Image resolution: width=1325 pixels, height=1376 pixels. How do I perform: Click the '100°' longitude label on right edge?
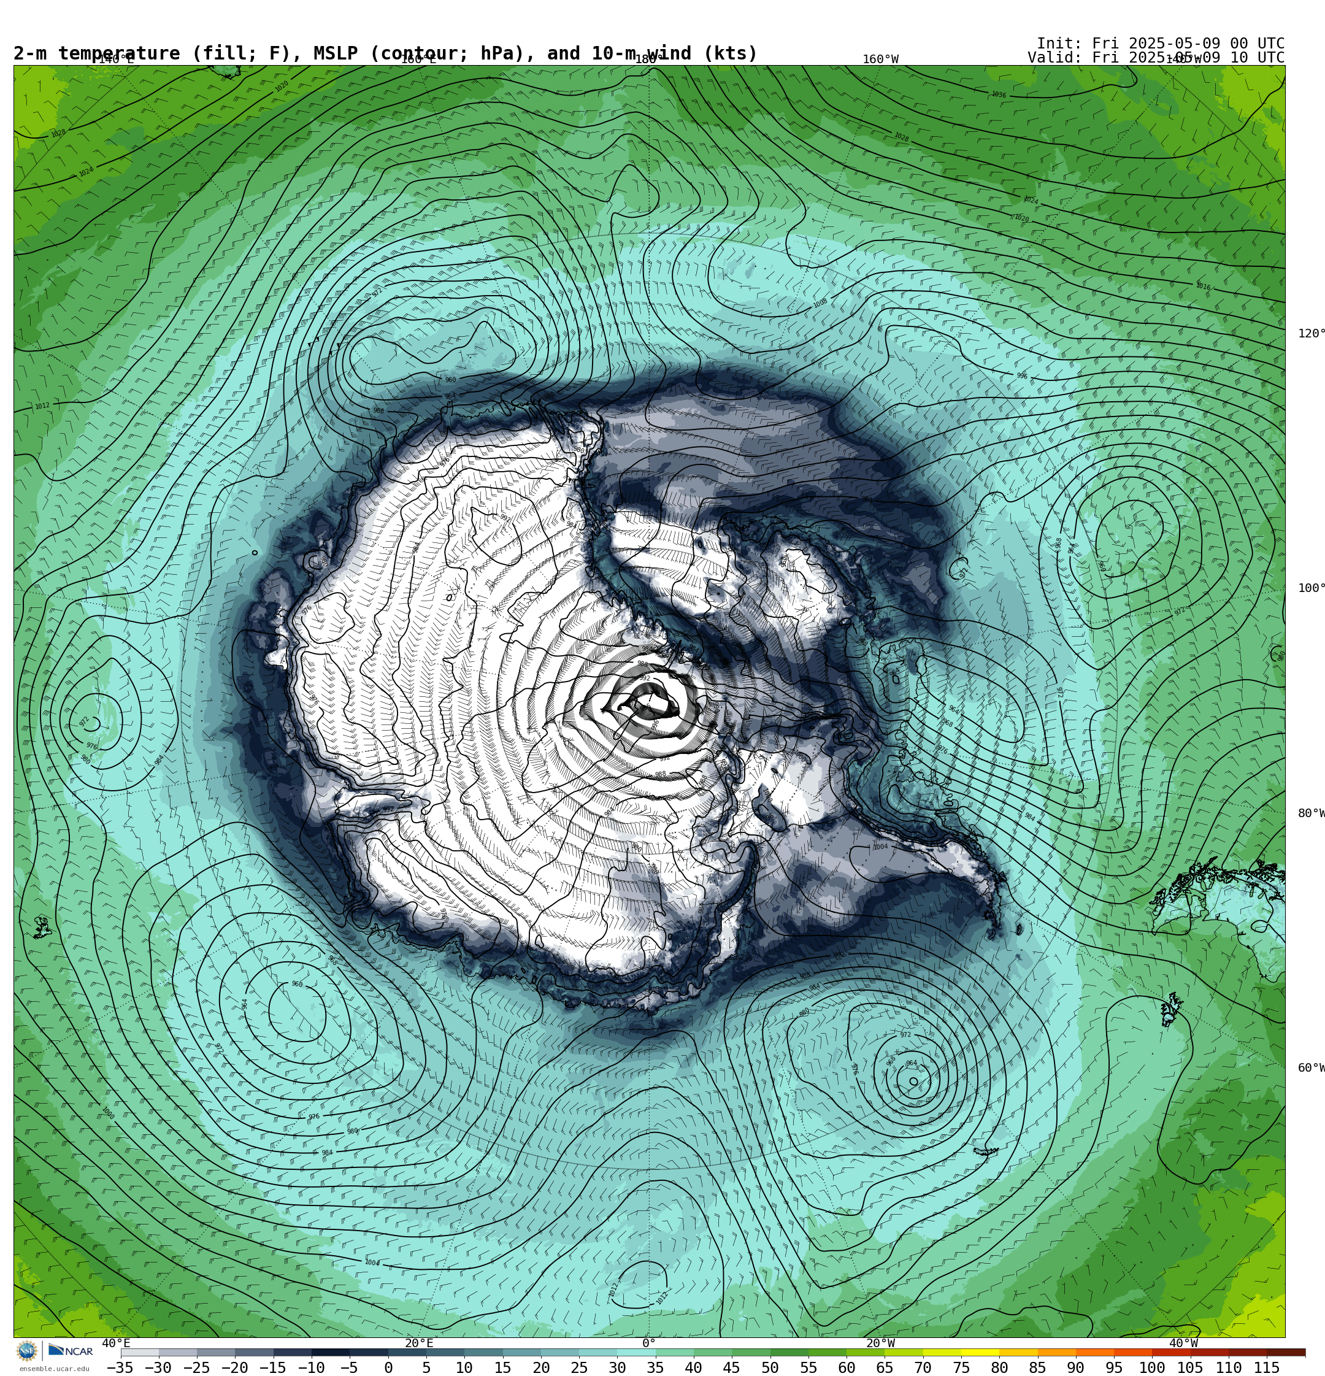[1310, 588]
